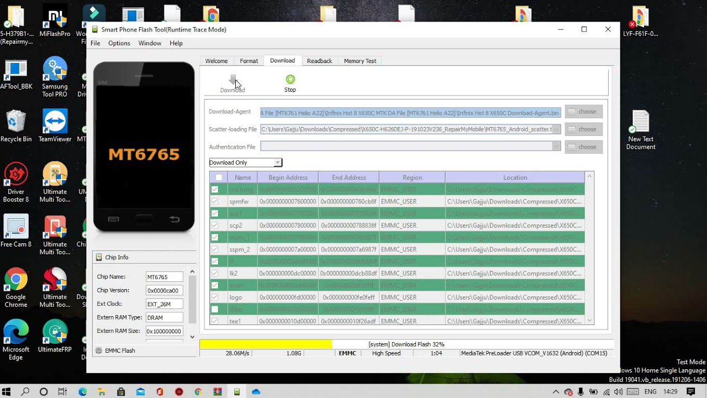Click the Chip Info panel icon

(99, 257)
